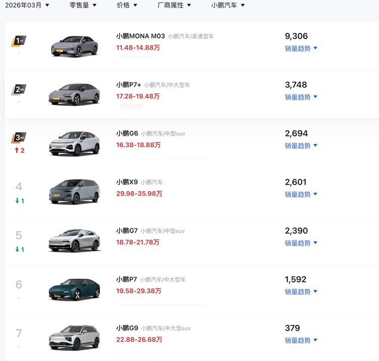Open the 小鹏G9 model name link

click(x=127, y=328)
